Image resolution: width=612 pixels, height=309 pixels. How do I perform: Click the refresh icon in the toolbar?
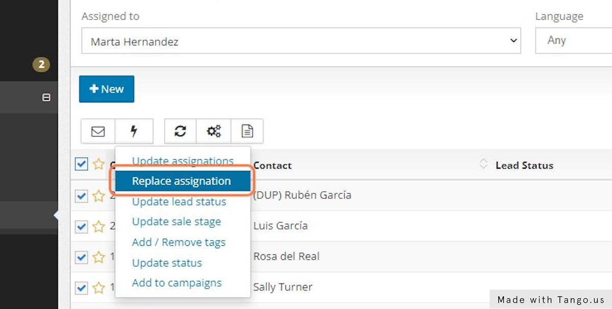click(180, 131)
